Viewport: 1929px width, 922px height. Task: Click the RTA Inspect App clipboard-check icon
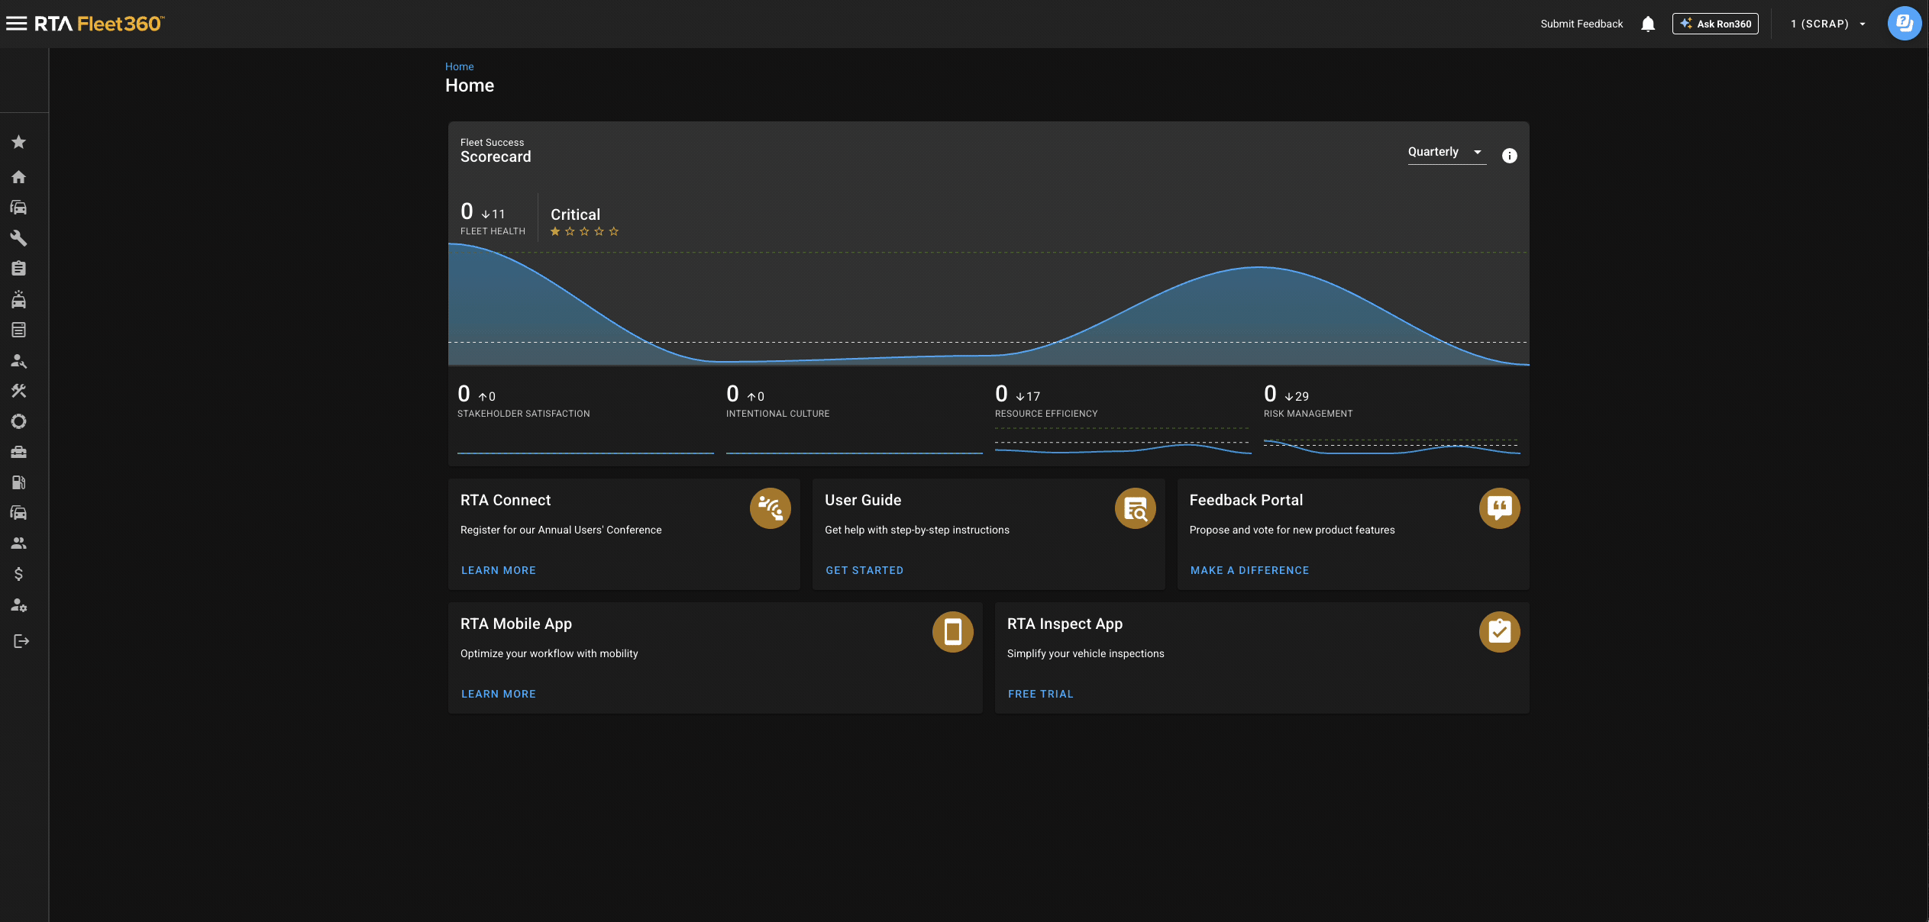(1500, 632)
